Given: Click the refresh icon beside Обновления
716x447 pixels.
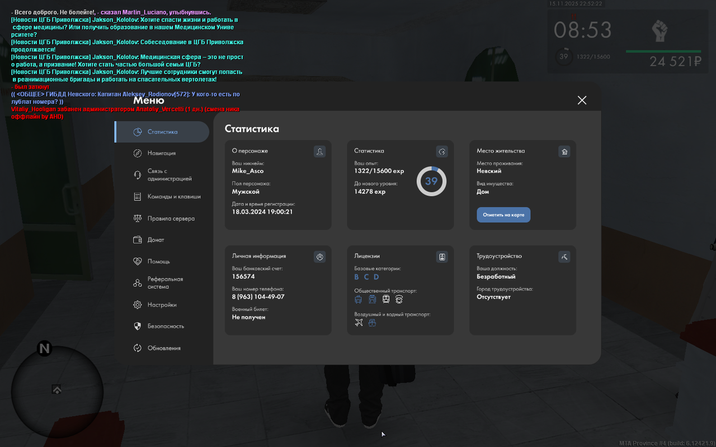Looking at the screenshot, I should [138, 348].
